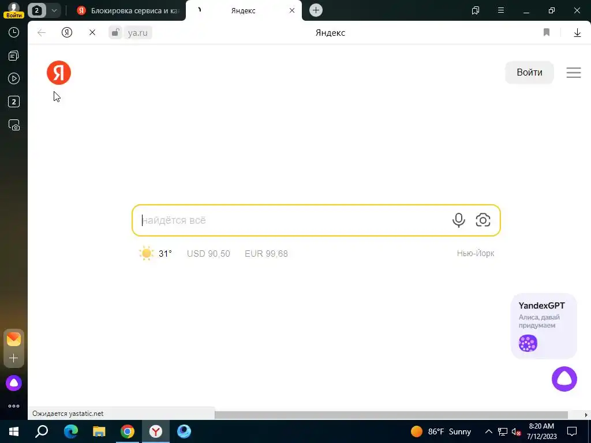
Task: Open the USD 90,50 exchange rate link
Action: click(x=208, y=254)
